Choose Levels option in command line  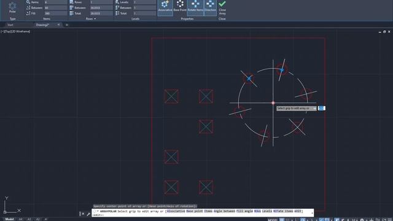pos(267,211)
